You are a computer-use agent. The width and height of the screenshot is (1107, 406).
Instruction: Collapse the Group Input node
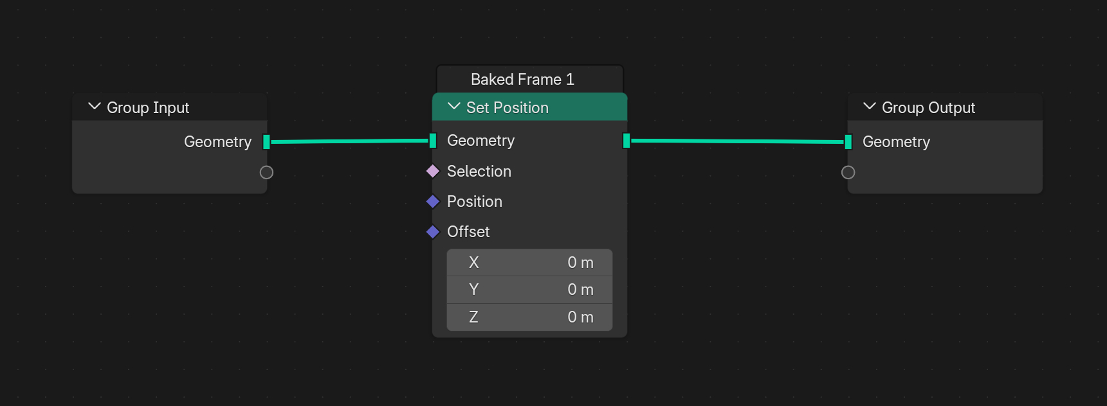coord(95,107)
